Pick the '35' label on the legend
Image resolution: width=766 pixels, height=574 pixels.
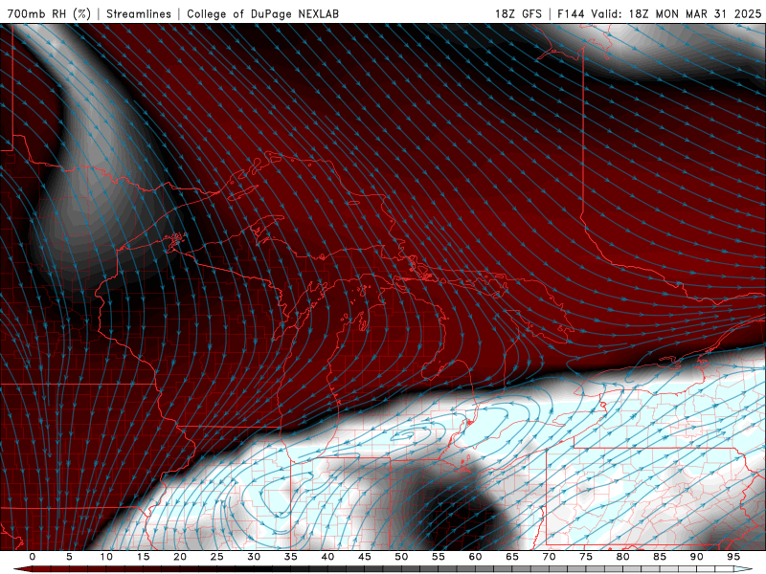coord(291,557)
